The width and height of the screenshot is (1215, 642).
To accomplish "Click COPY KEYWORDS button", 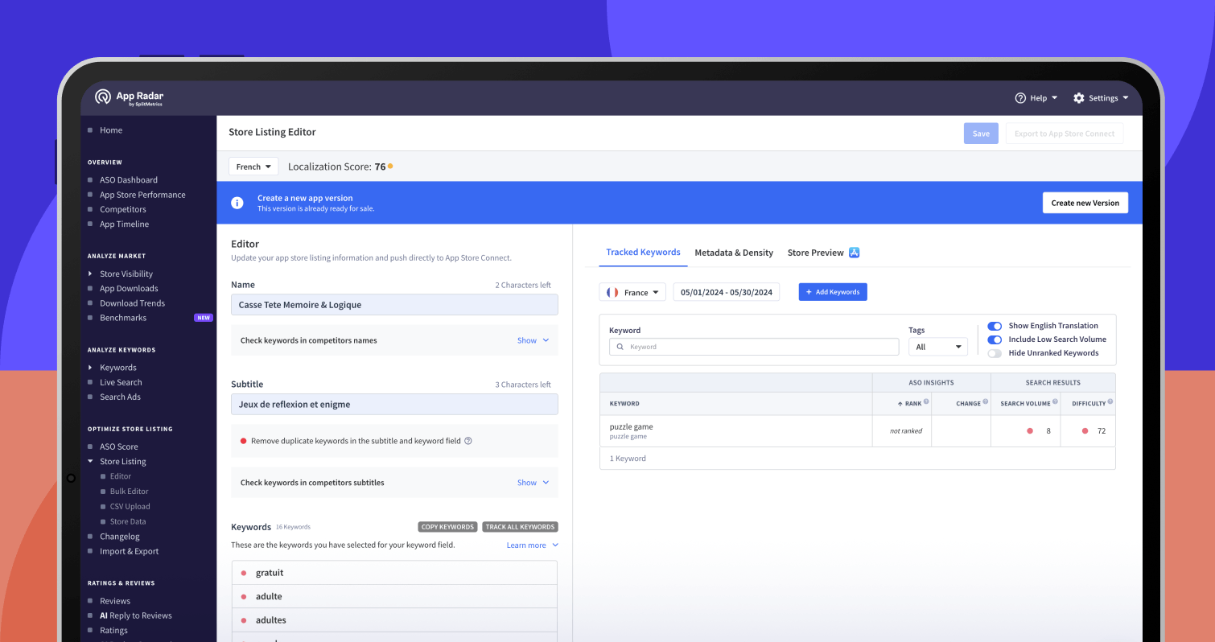I will pos(447,527).
